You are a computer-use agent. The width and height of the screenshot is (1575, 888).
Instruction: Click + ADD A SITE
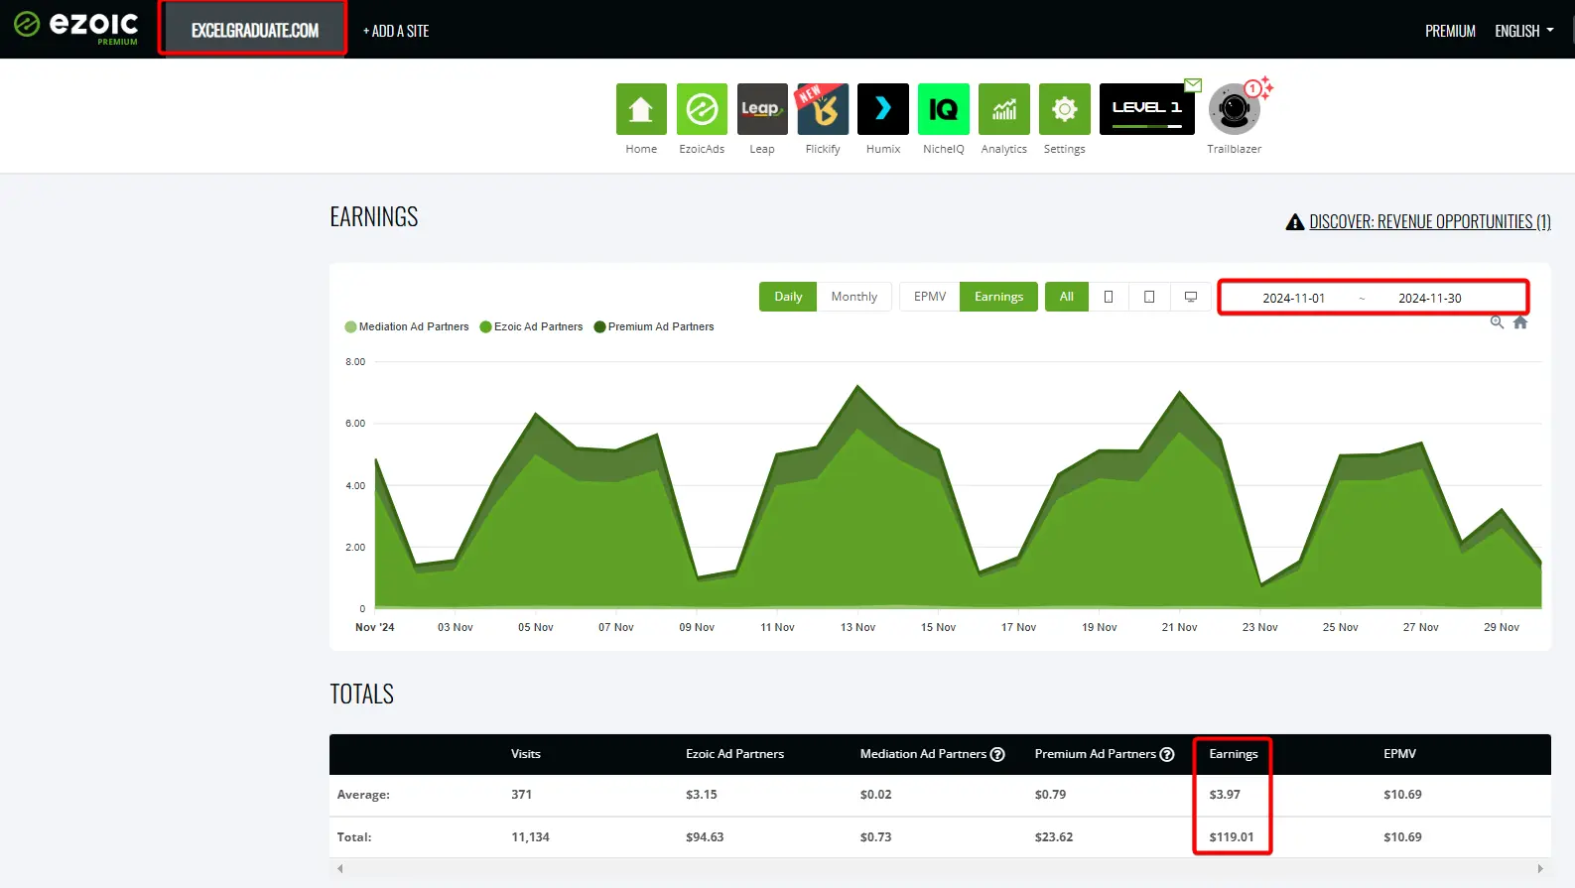(x=396, y=31)
